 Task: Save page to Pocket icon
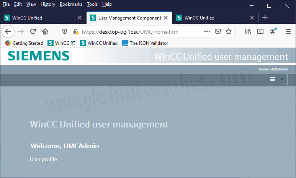218,31
